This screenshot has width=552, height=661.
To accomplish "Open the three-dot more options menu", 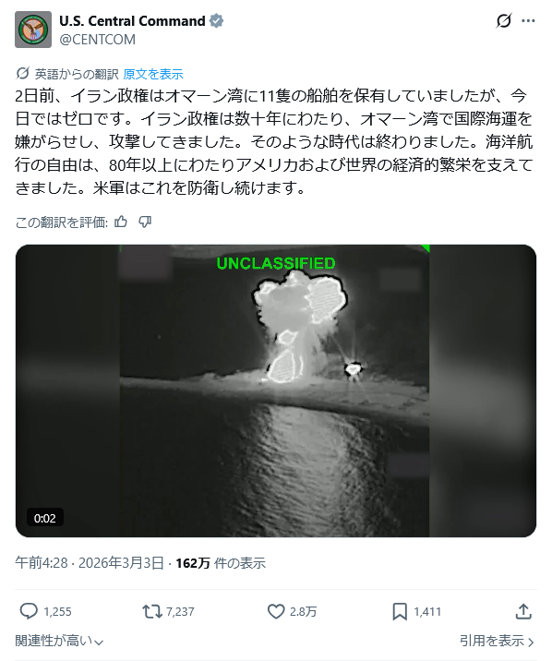I will (528, 20).
